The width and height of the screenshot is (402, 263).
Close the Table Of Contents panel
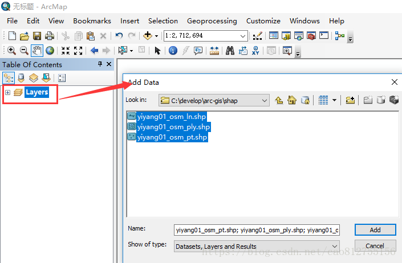109,64
